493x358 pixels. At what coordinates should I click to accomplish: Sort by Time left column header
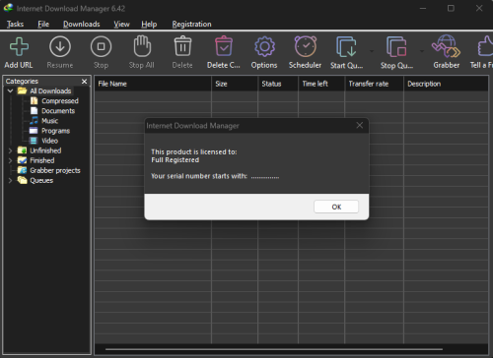[321, 84]
